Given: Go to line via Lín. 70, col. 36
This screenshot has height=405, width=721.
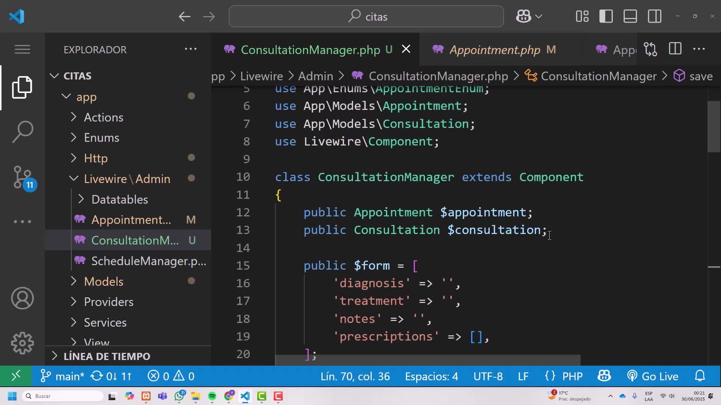Looking at the screenshot, I should (355, 376).
